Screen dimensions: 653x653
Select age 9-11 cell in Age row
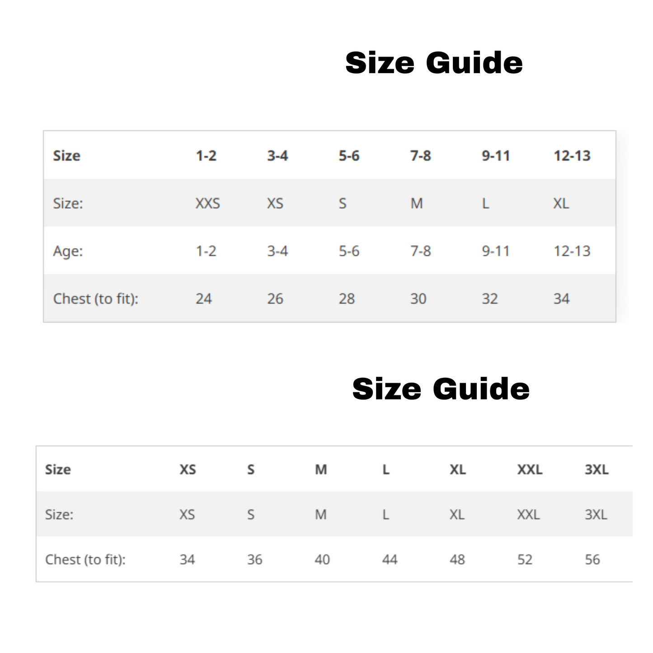point(496,251)
